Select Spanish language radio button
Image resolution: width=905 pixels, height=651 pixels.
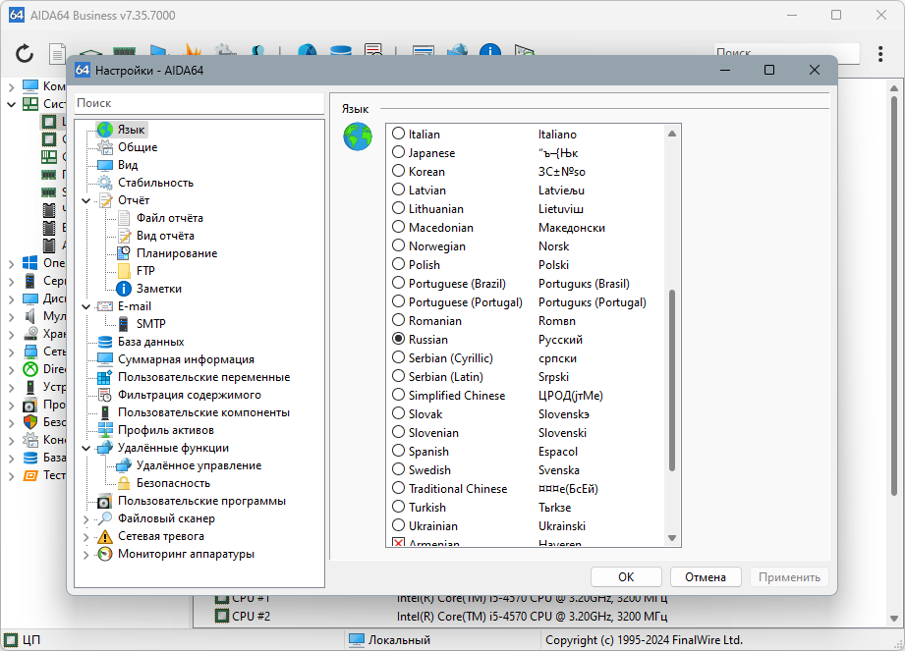(398, 451)
